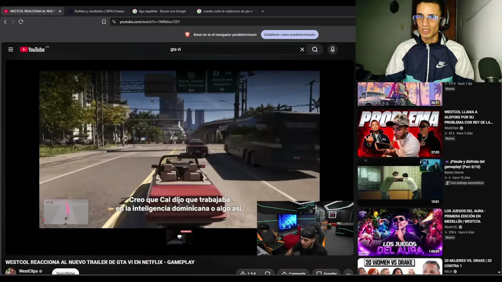Click the Compartir share button
The width and height of the screenshot is (502, 282).
pyautogui.click(x=293, y=273)
